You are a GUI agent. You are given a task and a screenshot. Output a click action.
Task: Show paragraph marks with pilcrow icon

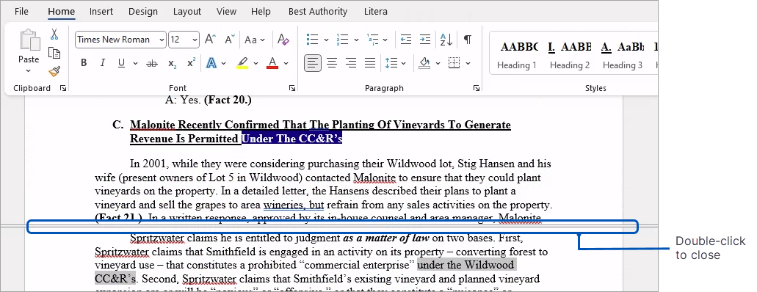coord(467,39)
